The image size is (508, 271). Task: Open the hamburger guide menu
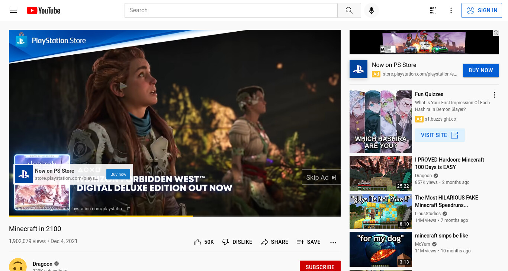click(x=13, y=10)
